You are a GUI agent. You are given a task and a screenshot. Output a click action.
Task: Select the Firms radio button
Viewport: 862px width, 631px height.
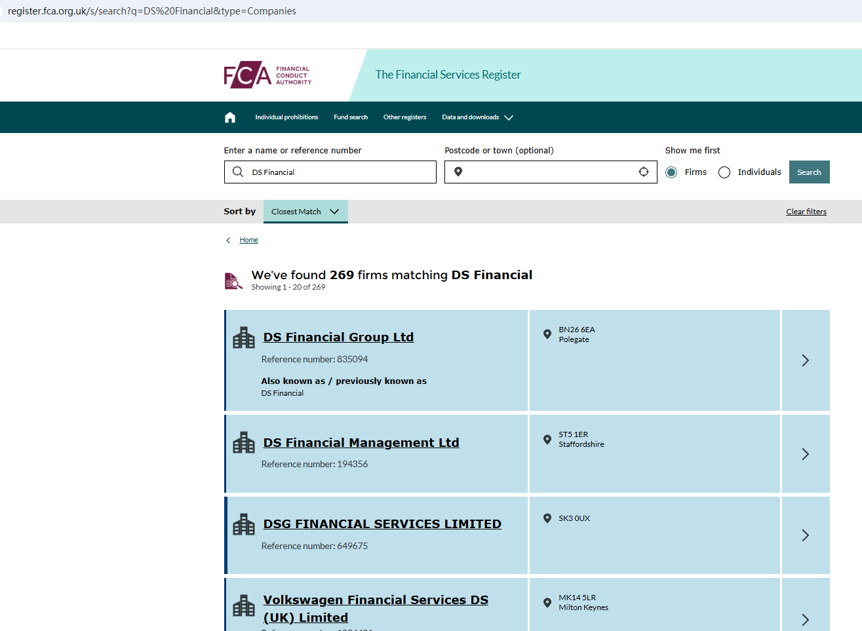coord(671,172)
